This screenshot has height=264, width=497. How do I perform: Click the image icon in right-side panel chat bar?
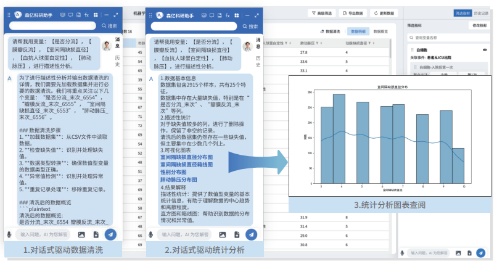point(458,253)
